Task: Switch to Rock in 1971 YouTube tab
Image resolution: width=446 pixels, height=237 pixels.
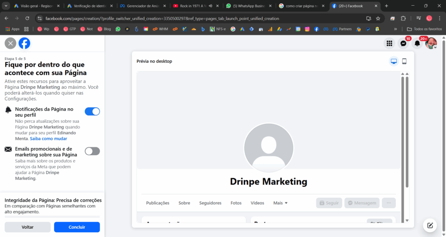Action: pyautogui.click(x=191, y=6)
